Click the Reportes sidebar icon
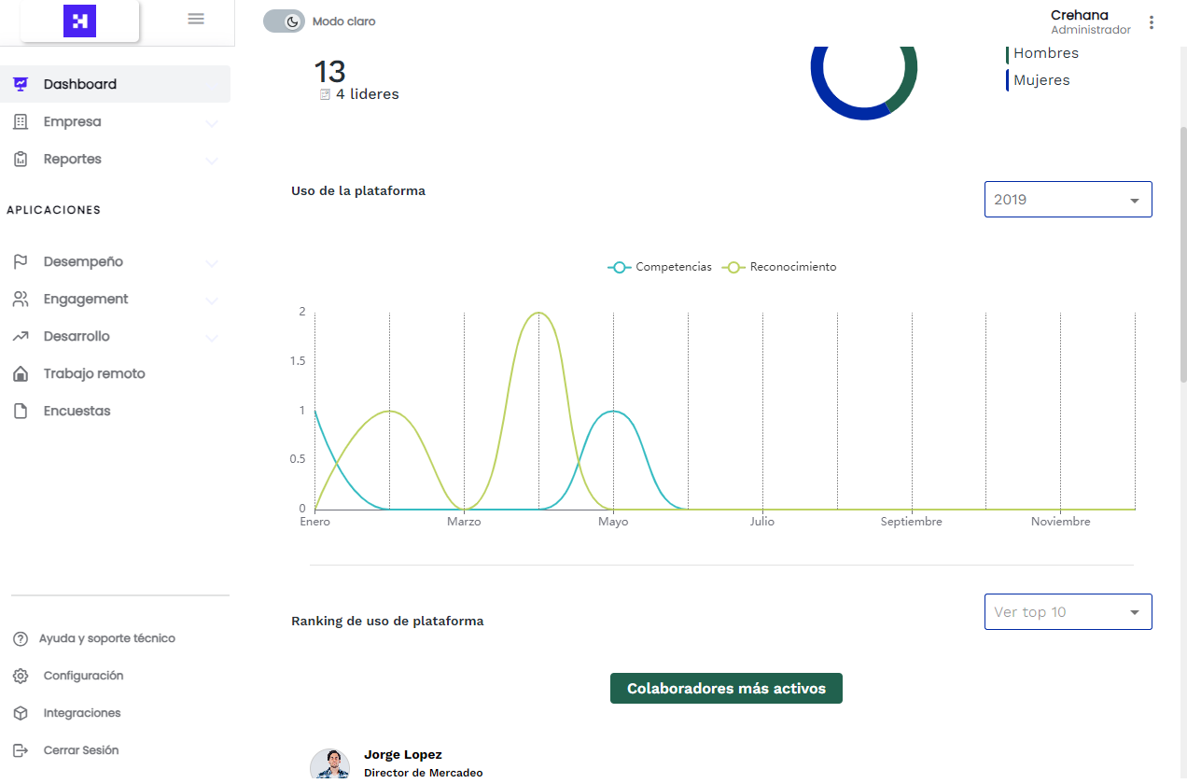This screenshot has width=1187, height=783. click(20, 159)
